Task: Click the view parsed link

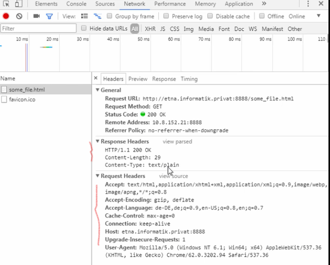Action: [177, 142]
